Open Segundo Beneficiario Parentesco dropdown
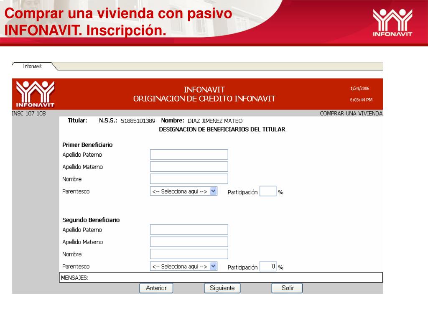The height and width of the screenshot is (321, 428). pos(184,266)
